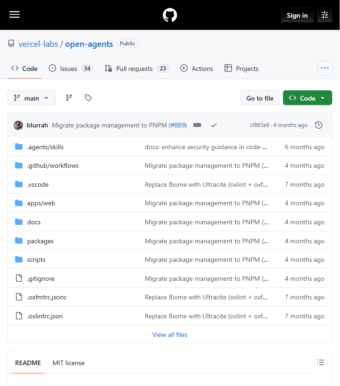This screenshot has width=340, height=386.
Task: Expand the green Code dropdown
Action: click(307, 98)
